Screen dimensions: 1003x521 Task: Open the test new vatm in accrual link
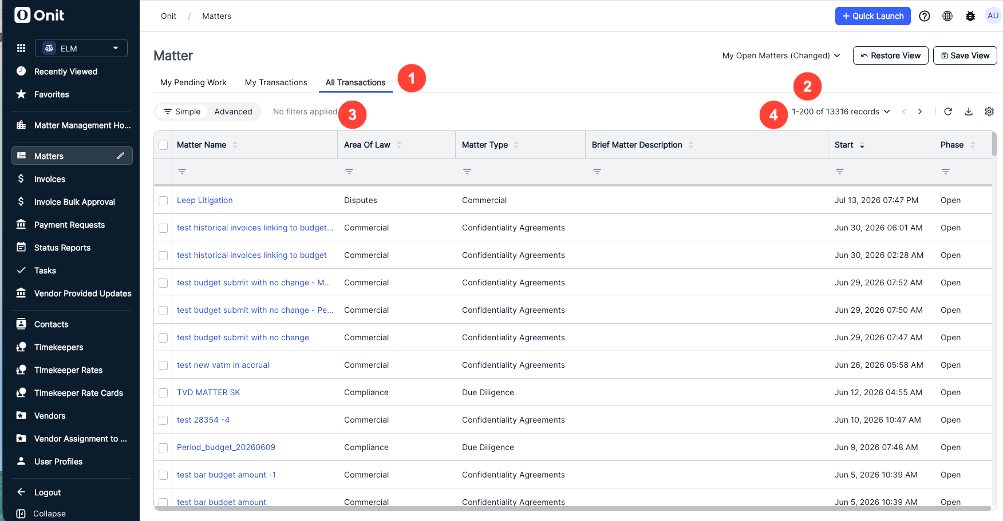point(223,365)
